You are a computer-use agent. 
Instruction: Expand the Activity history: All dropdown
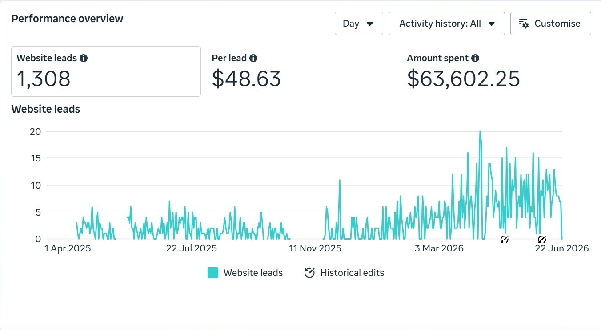pos(447,24)
